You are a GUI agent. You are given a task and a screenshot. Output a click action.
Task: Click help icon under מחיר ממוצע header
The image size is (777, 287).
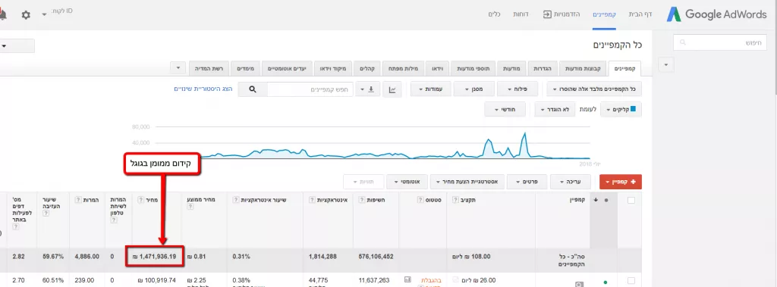coord(190,207)
